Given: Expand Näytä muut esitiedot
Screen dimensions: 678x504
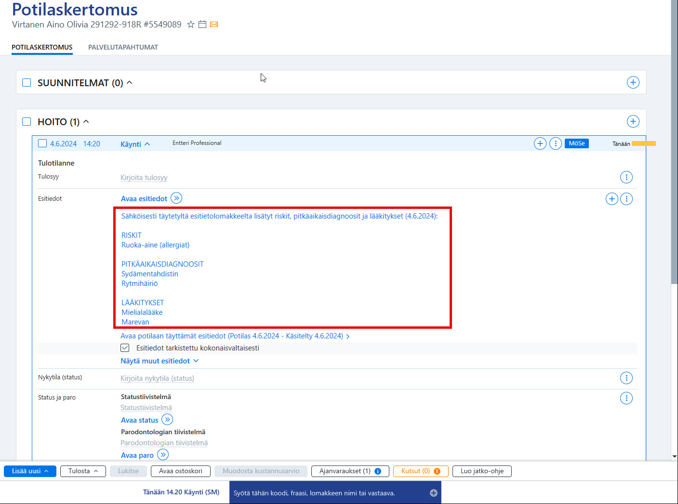Looking at the screenshot, I should (160, 361).
